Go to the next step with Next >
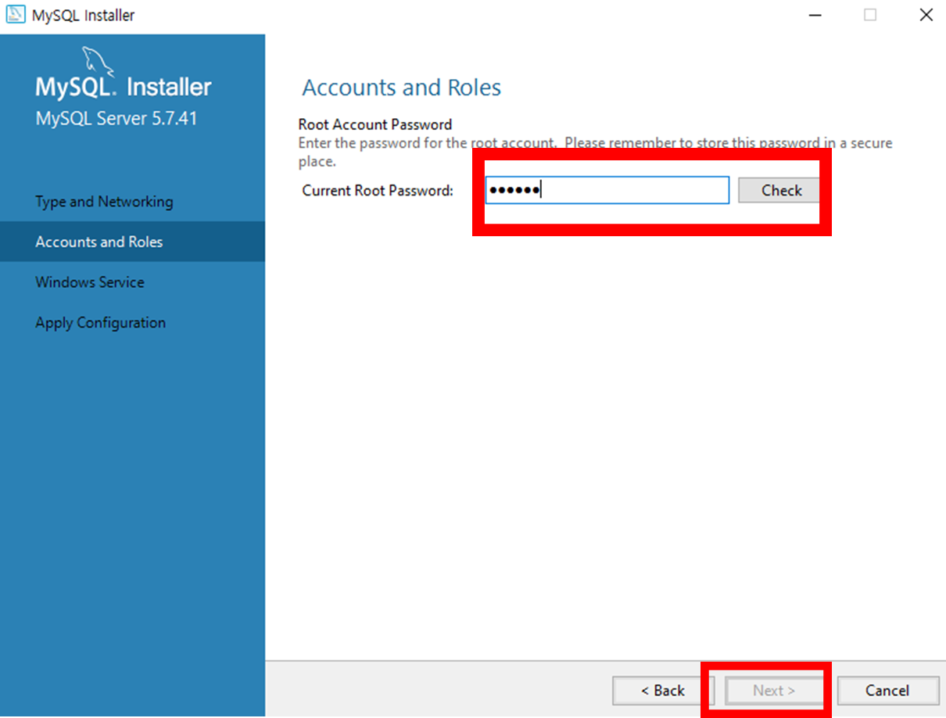 point(773,691)
